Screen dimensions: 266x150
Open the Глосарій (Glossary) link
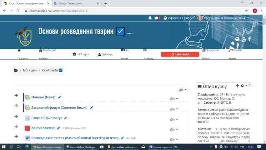point(47,118)
